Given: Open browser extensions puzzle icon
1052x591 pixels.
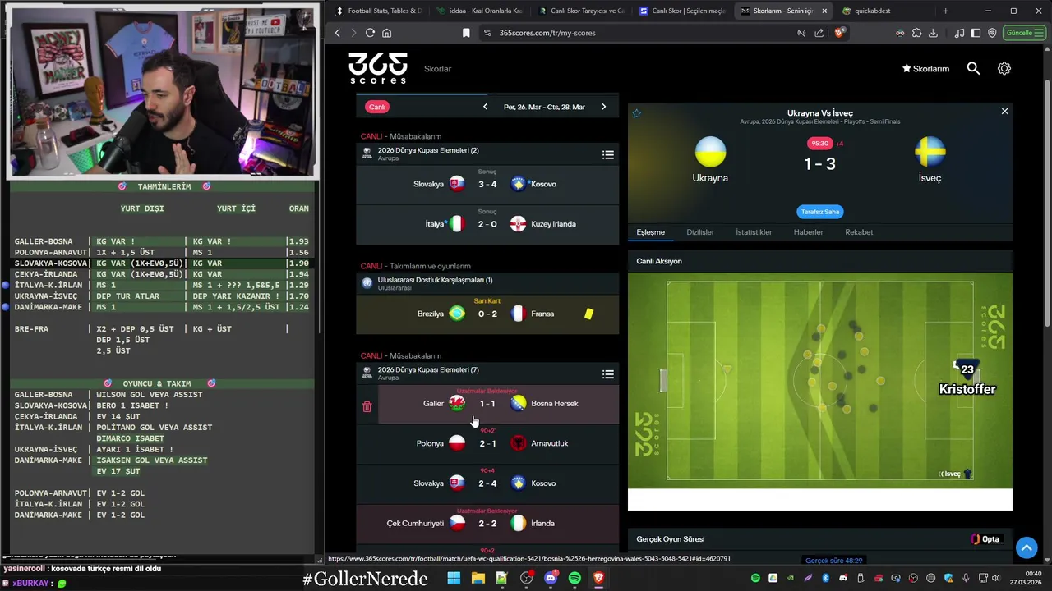Looking at the screenshot, I should pos(916,33).
